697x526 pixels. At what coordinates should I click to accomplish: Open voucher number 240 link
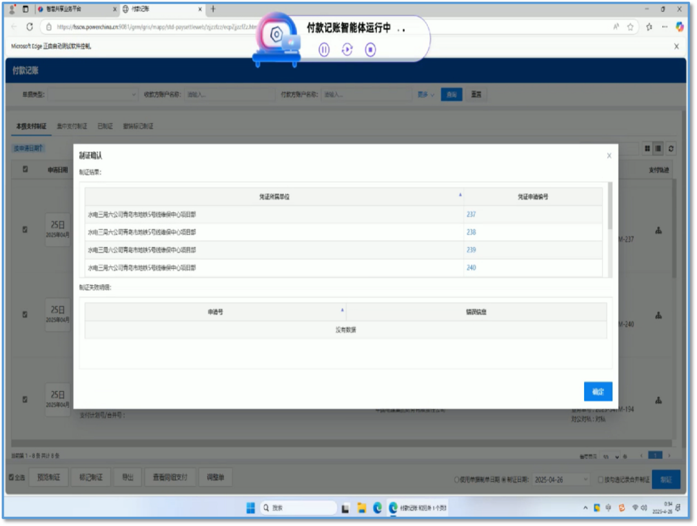click(x=471, y=268)
